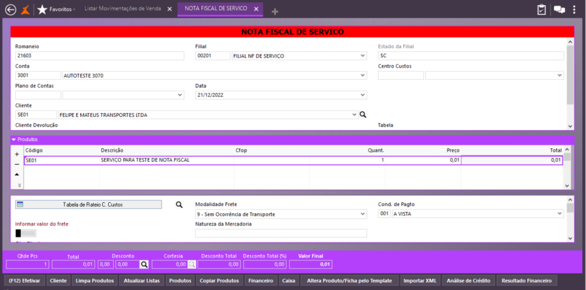Open the Data date dropdown
The width and height of the screenshot is (586, 290).
(x=362, y=95)
